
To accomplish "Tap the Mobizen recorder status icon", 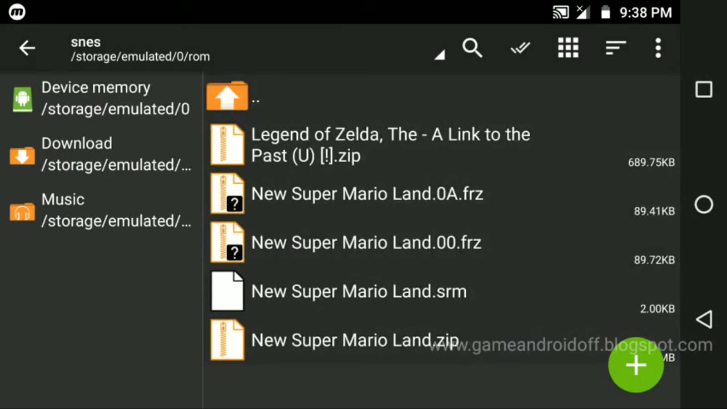I will 17,12.
